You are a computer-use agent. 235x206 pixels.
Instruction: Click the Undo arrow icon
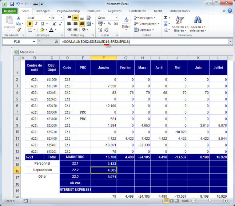point(18,4)
